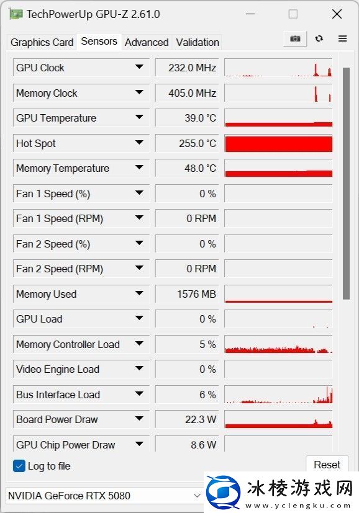Click the Reset button
Viewport: 359px width, 513px height.
coord(327,465)
